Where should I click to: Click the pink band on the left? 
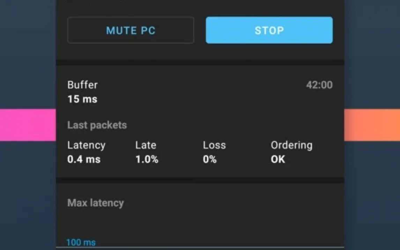[x=28, y=125]
